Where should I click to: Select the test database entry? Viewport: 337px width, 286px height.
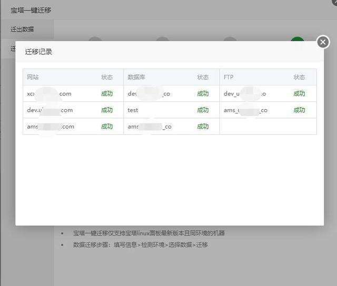(133, 110)
